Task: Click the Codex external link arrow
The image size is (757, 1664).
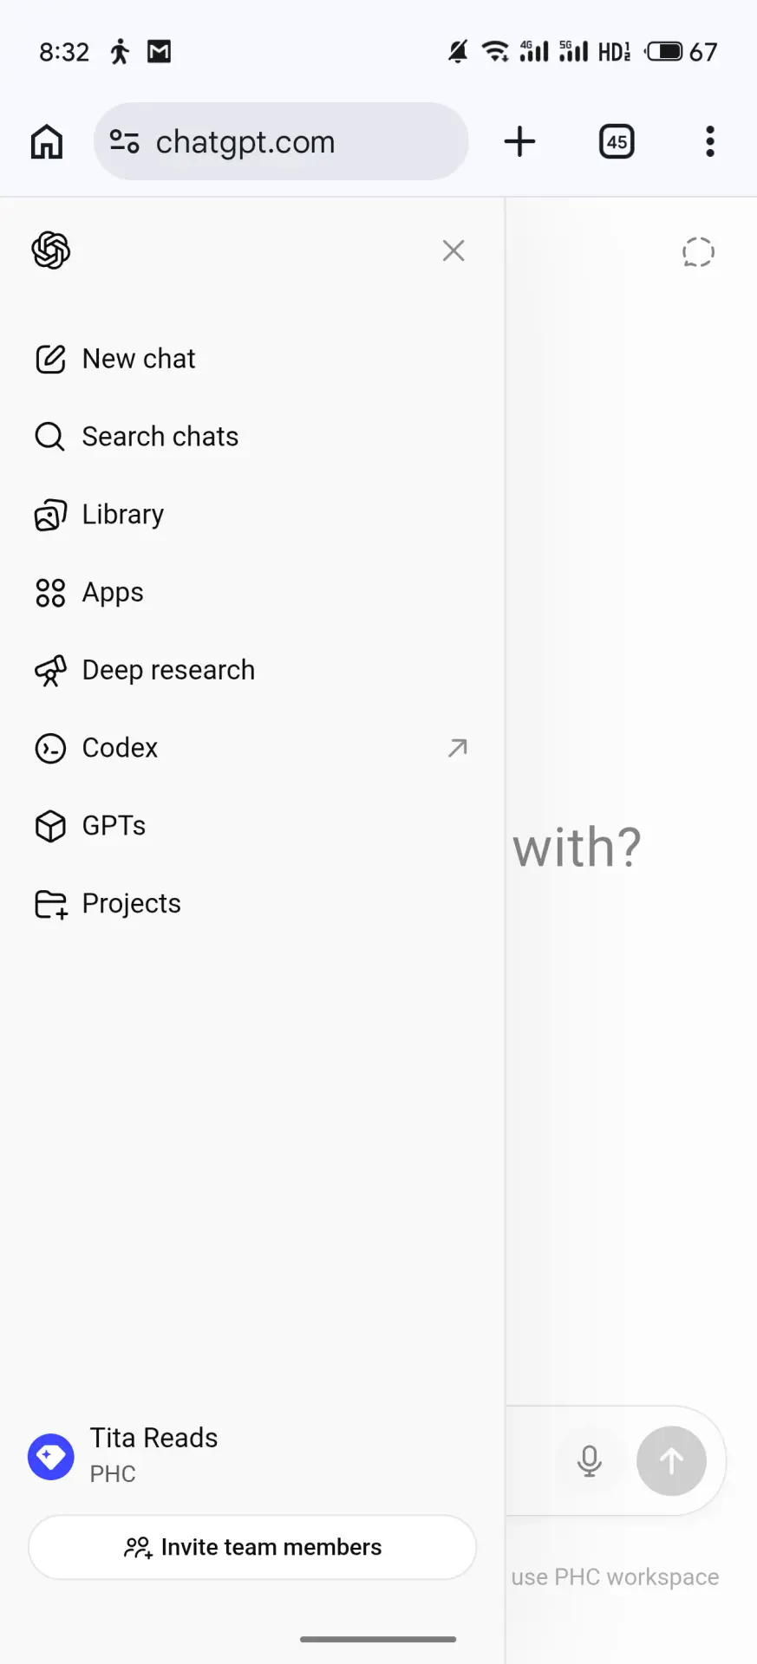Action: pyautogui.click(x=458, y=747)
